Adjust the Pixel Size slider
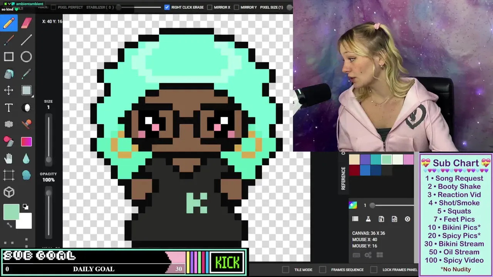The width and height of the screenshot is (493, 277). point(290,7)
